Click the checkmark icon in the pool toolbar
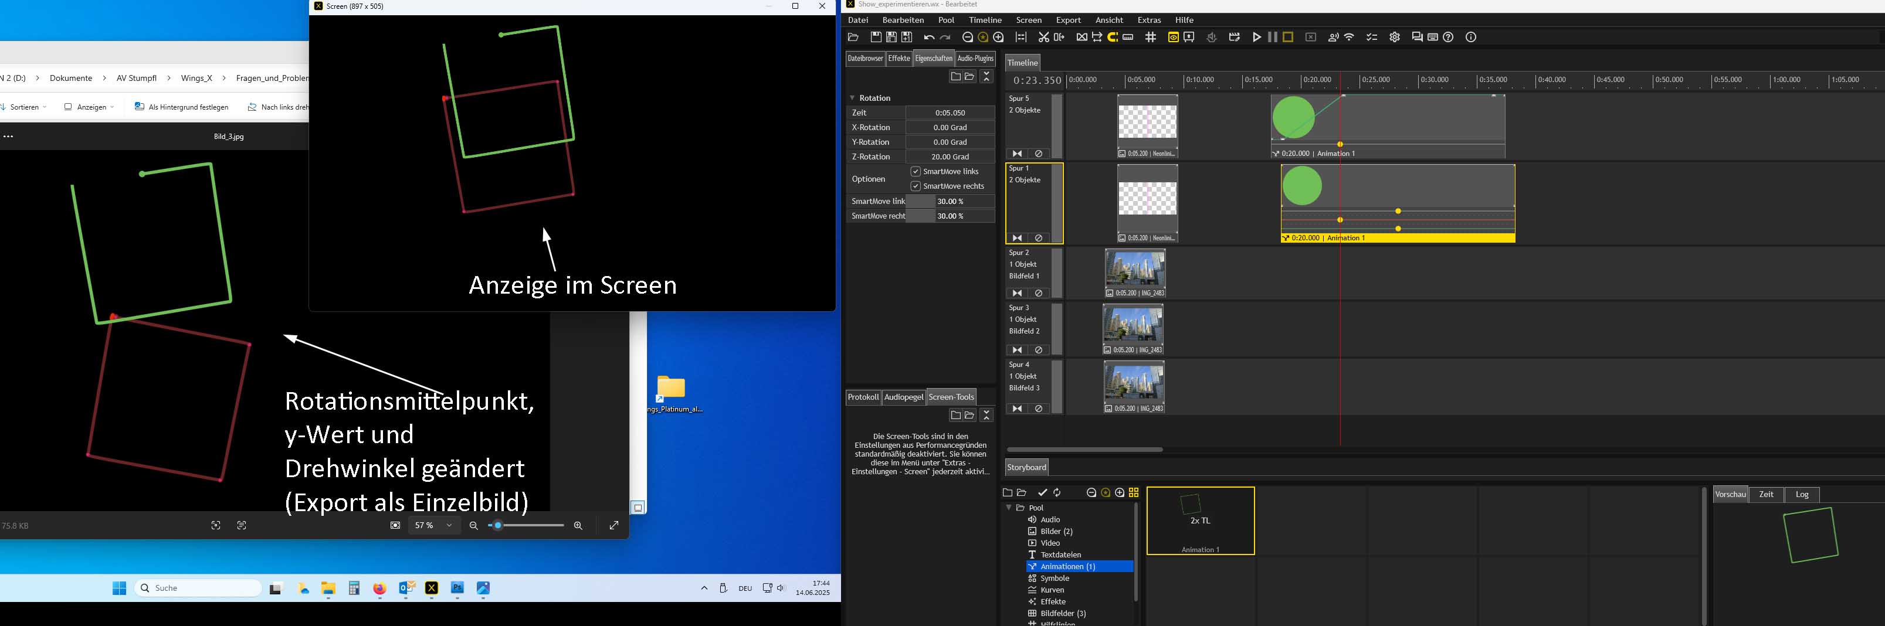The width and height of the screenshot is (1885, 626). coord(1043,493)
